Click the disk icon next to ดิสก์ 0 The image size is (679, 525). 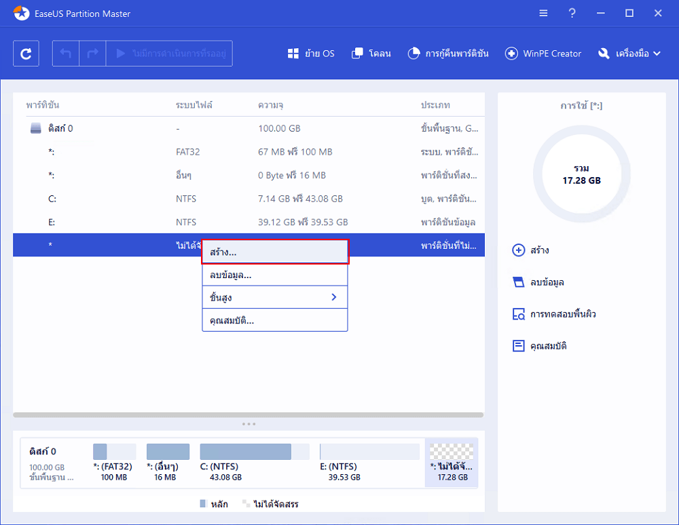tap(35, 128)
